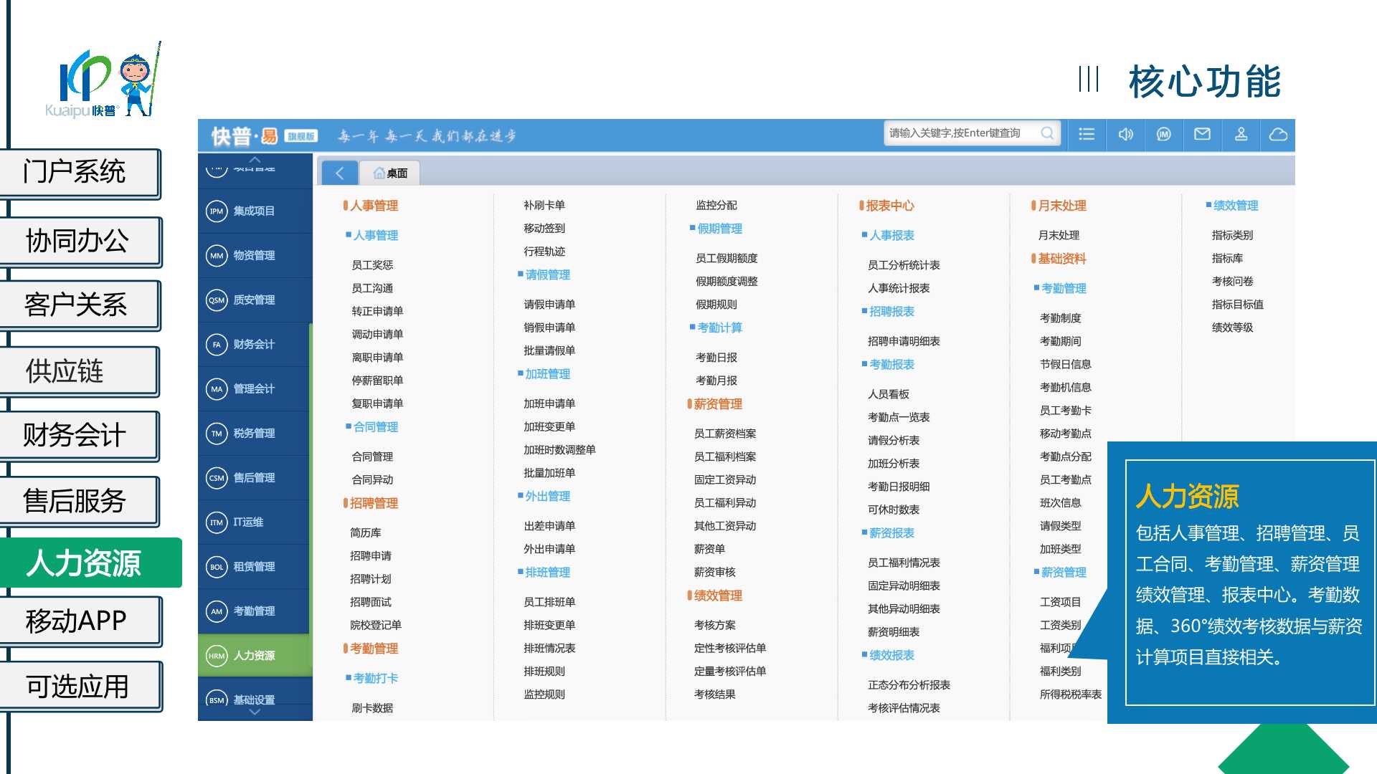Screen dimensions: 1377x774
Task: Open the mail envelope icon
Action: [1202, 134]
